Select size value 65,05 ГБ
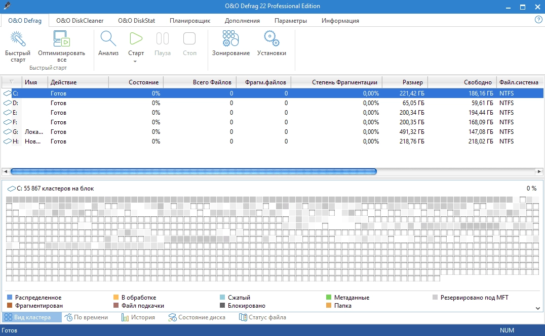545x336 pixels. tap(413, 103)
